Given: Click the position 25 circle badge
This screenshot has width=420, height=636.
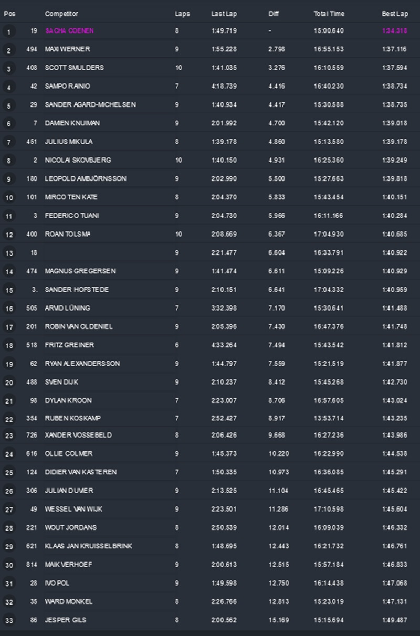Looking at the screenshot, I should pos(9,473).
